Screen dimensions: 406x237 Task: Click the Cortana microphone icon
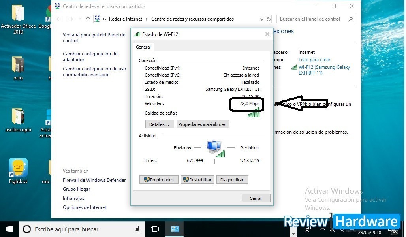click(x=137, y=229)
